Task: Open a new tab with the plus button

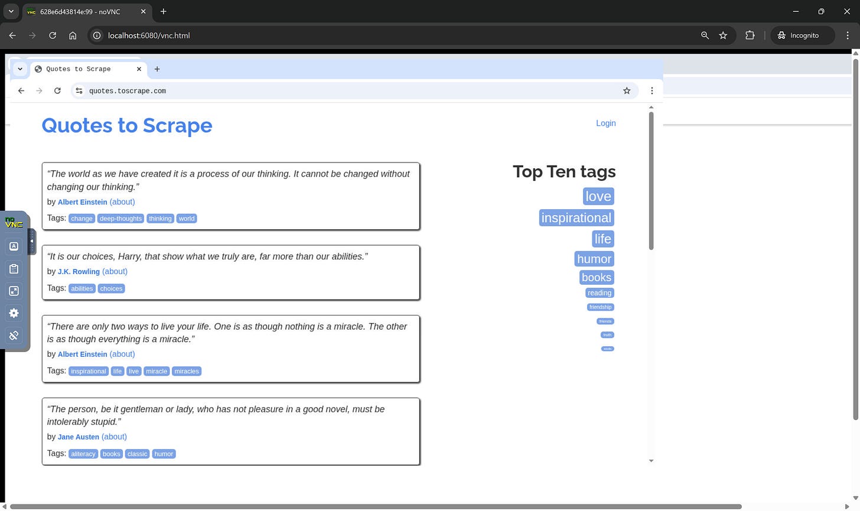Action: (x=163, y=11)
